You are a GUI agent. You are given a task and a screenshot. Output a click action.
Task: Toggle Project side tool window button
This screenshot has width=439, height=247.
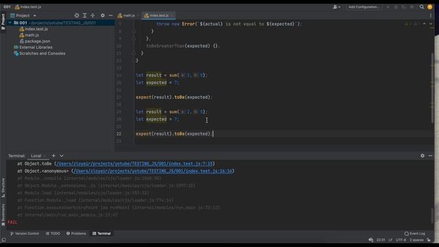point(3,21)
